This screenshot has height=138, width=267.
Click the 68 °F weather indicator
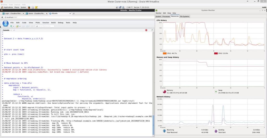click(x=129, y=7)
